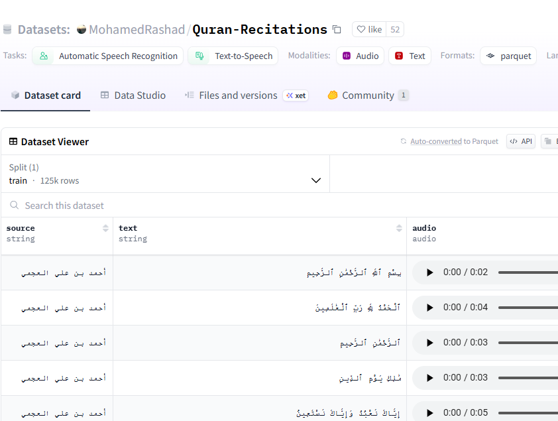Follow the Auto-converted link
558x421 pixels.
(435, 141)
